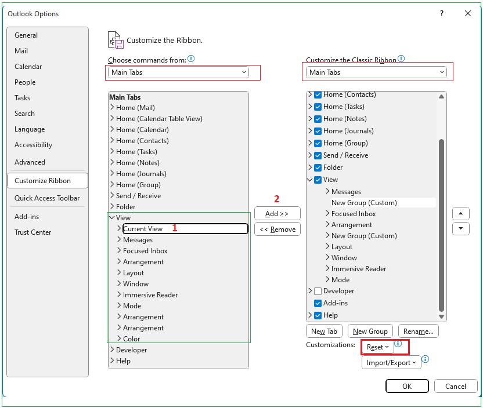Uncheck Home (Journals) checkbox
This screenshot has height=408, width=483.
point(318,132)
